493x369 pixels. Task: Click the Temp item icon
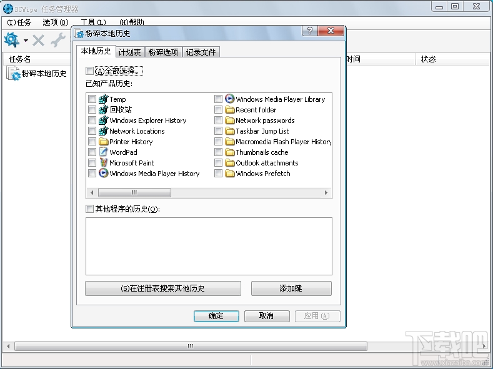click(x=104, y=99)
